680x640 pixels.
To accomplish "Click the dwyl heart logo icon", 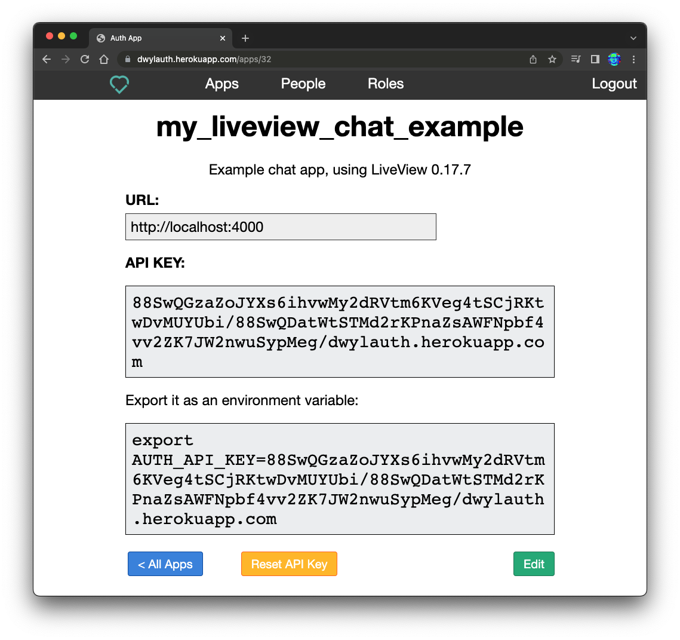I will pos(119,84).
